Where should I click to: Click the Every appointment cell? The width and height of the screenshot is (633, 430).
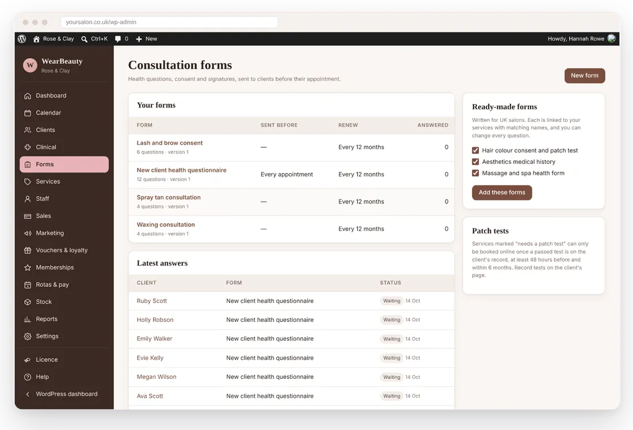(287, 174)
